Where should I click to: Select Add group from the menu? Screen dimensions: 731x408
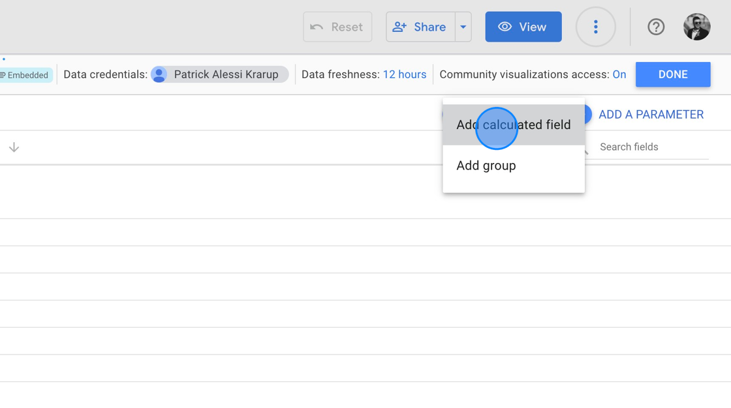click(486, 166)
